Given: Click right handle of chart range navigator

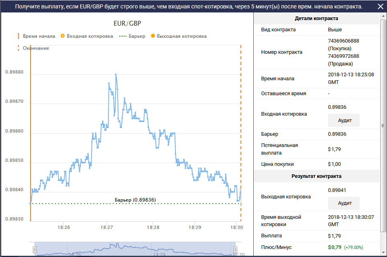Looking at the screenshot, I should [x=236, y=250].
